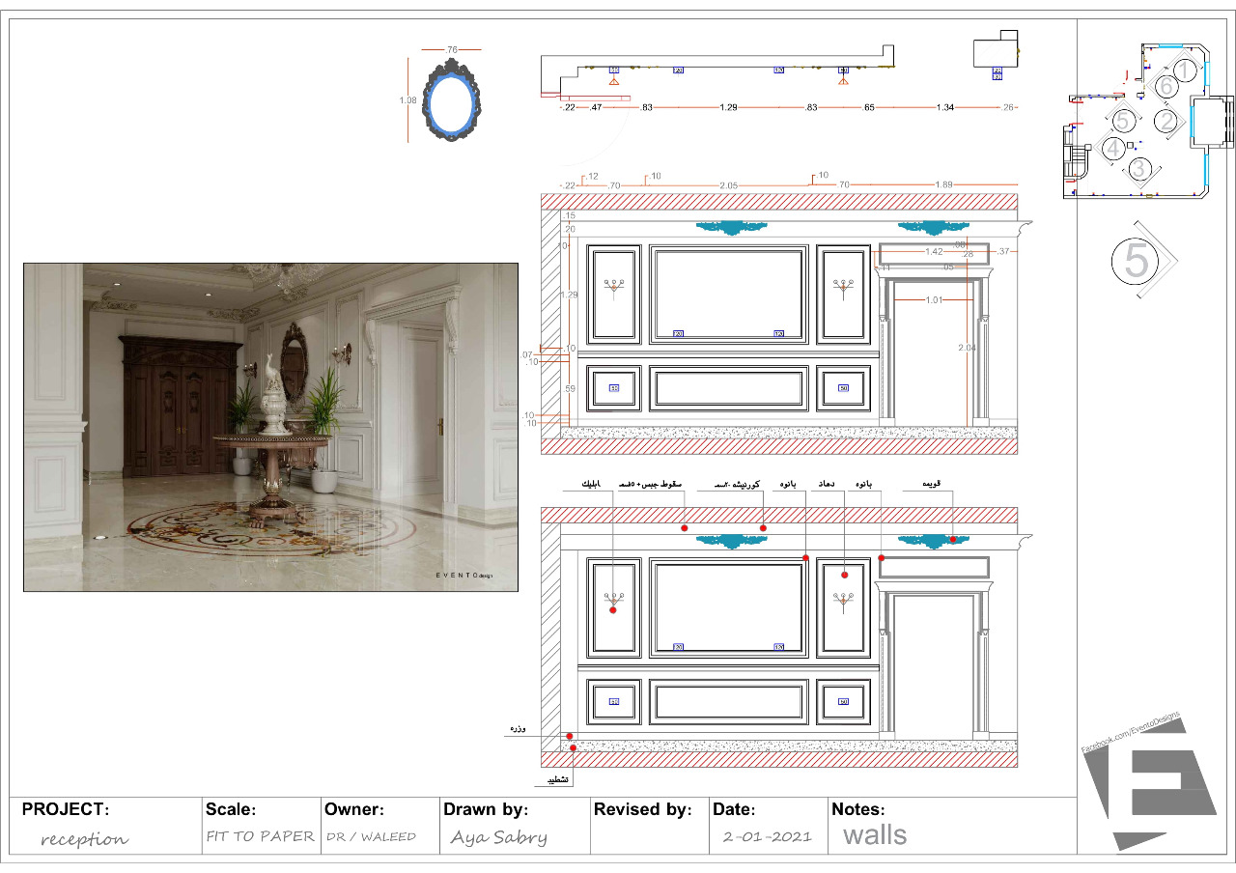This screenshot has height=873, width=1236.
Task: Select the red dot below the cornice label
Action: click(x=763, y=528)
